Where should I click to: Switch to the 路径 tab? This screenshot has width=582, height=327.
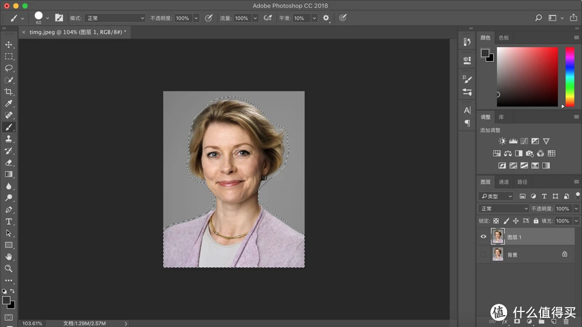point(522,182)
